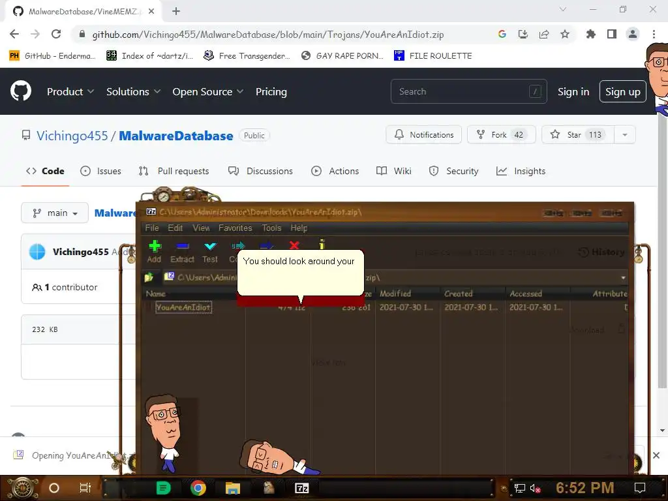Click the Vichingo455 commit author avatar
Image resolution: width=668 pixels, height=501 pixels.
pyautogui.click(x=37, y=252)
